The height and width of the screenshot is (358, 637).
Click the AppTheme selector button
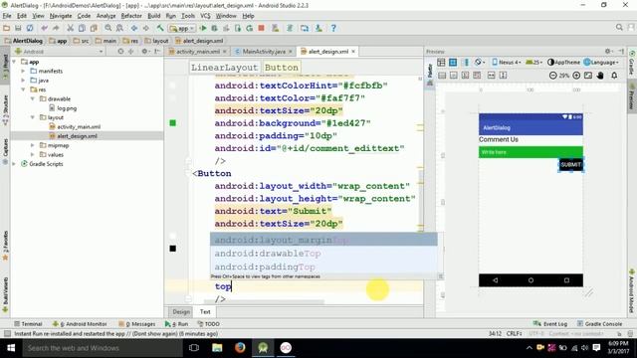point(563,62)
